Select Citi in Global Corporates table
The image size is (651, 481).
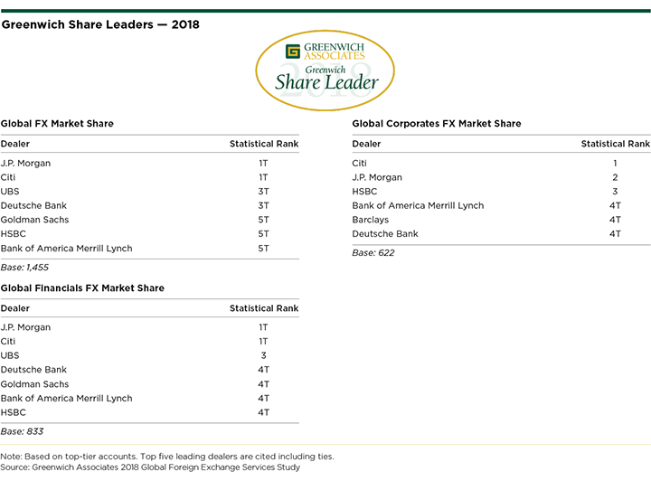click(360, 164)
